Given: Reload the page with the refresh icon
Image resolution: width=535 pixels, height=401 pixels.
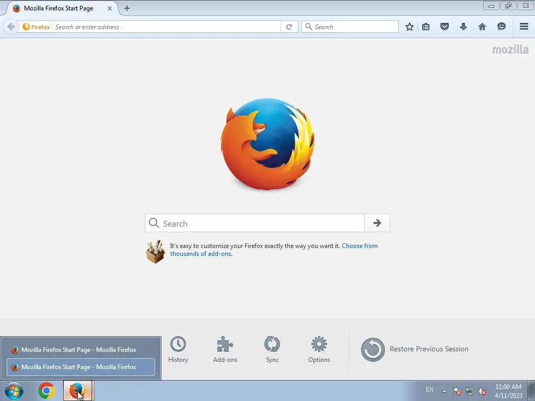Looking at the screenshot, I should [x=289, y=27].
